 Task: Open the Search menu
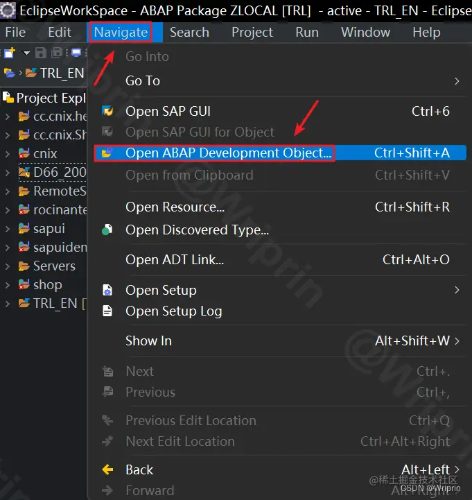point(189,32)
